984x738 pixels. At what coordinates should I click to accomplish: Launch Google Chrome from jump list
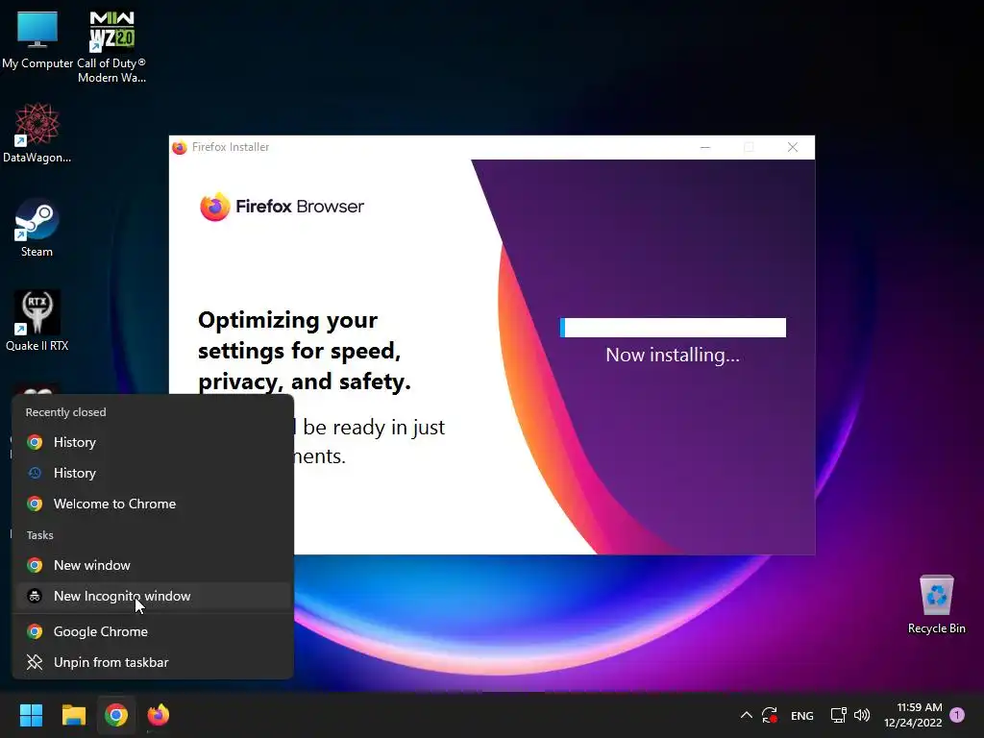[x=153, y=632]
